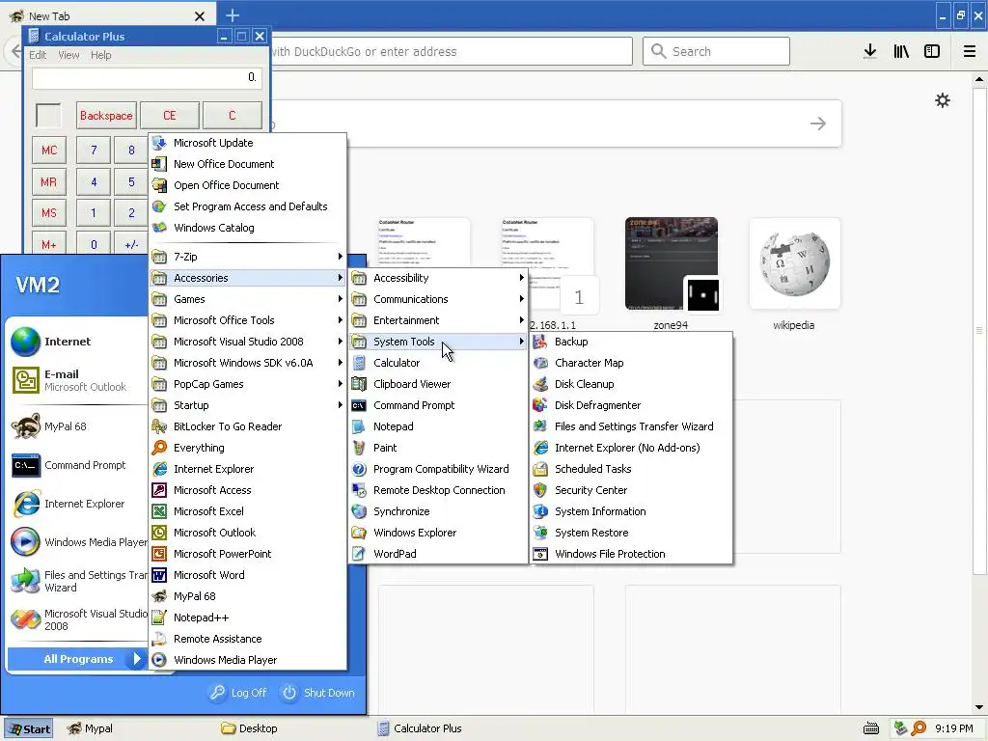Image resolution: width=988 pixels, height=741 pixels.
Task: Click CE button in Calculator Plus
Action: tap(170, 116)
